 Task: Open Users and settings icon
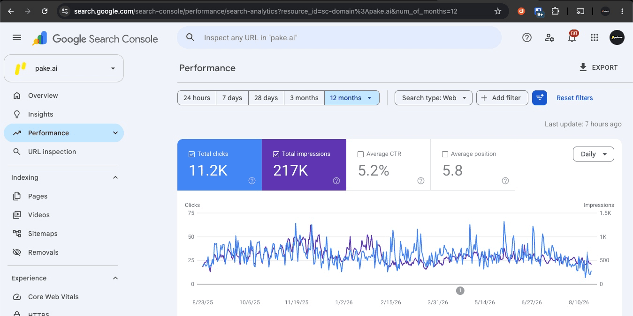pos(549,38)
